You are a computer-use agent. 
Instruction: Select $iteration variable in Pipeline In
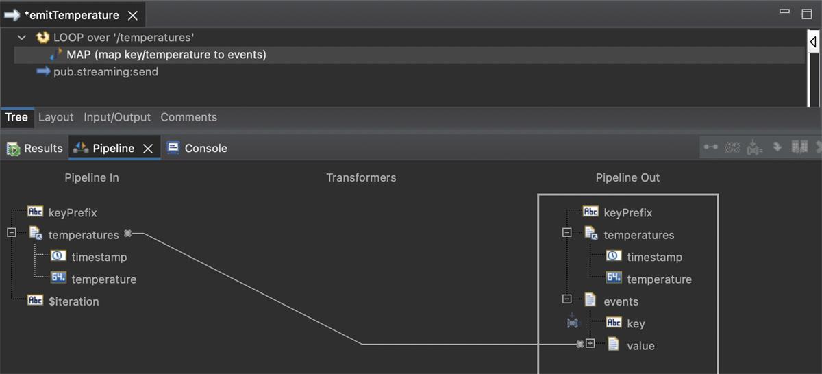click(74, 301)
